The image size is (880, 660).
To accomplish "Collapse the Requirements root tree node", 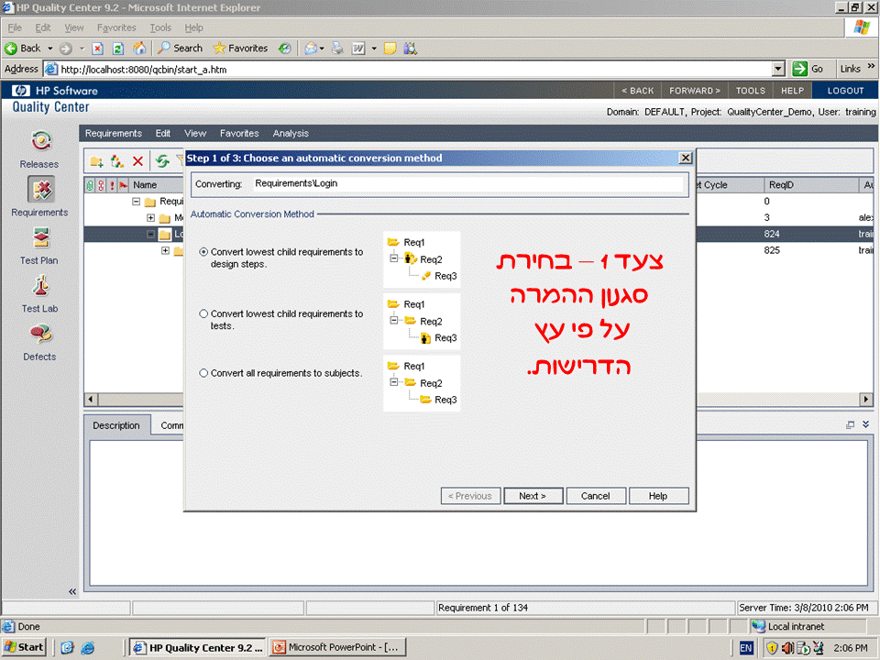I will (x=136, y=201).
